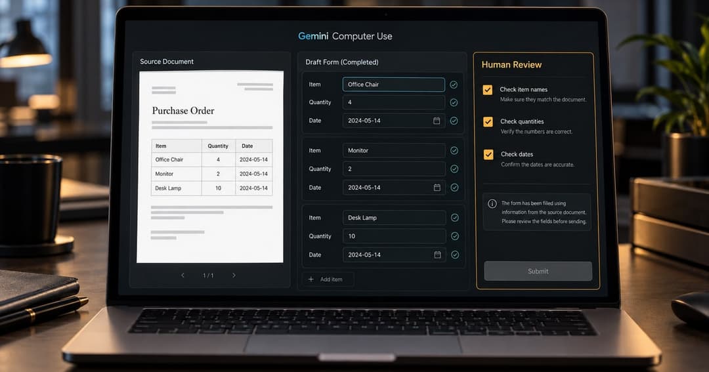Click checkmark icon beside Desk Lamp item field

click(455, 217)
